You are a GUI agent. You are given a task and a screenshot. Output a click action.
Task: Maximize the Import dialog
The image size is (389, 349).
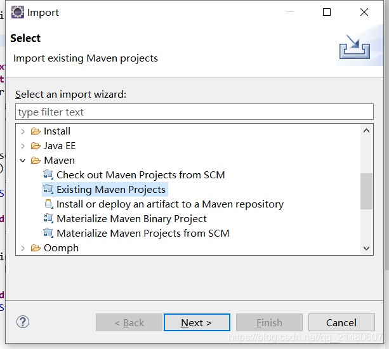click(x=327, y=12)
